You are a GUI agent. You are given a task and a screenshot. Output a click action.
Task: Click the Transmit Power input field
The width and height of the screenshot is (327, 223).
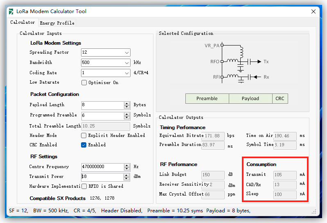click(x=102, y=177)
